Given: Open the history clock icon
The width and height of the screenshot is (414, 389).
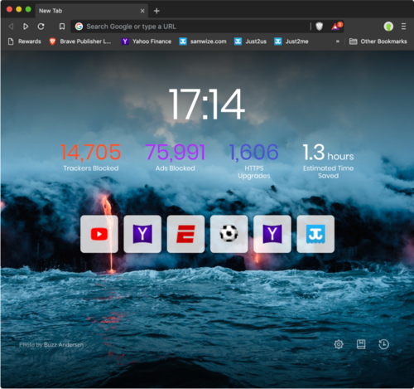Looking at the screenshot, I should (383, 344).
